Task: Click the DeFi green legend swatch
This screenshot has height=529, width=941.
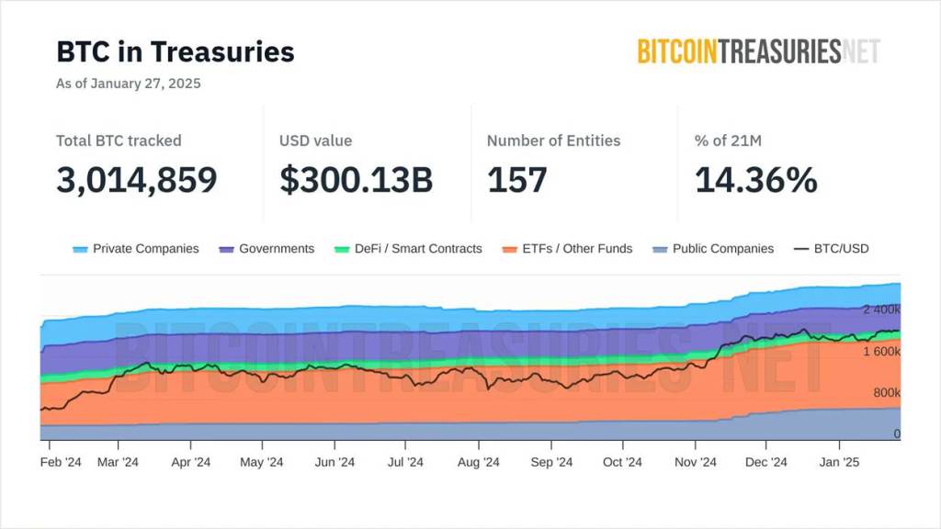Action: point(342,250)
